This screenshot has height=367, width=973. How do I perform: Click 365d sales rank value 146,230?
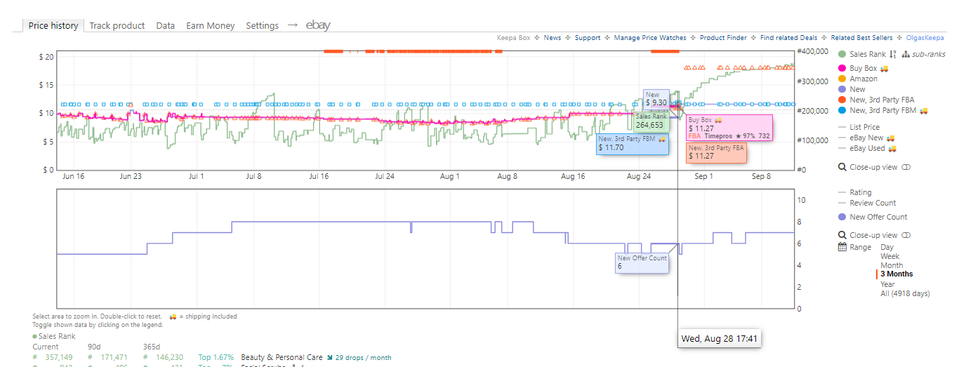pos(169,358)
